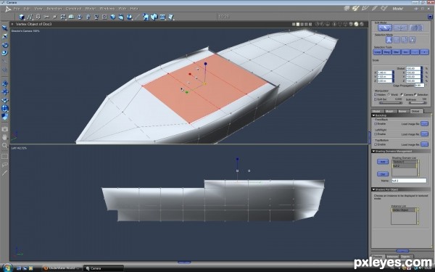Click the second Edit Mode button

coord(401,28)
